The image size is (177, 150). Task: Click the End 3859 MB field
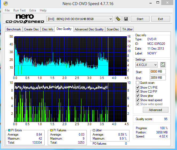coord(158,78)
